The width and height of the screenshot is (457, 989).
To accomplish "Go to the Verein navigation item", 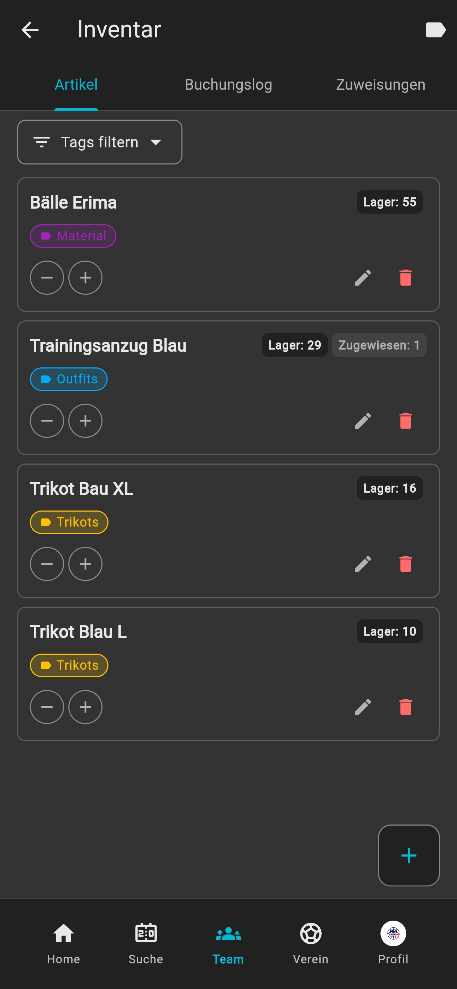I will coord(310,943).
